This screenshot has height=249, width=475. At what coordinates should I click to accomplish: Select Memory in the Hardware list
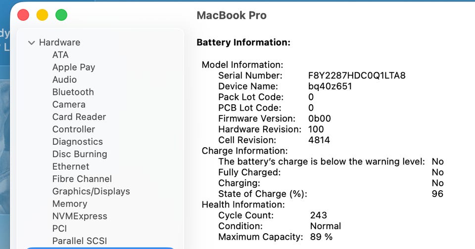[69, 204]
